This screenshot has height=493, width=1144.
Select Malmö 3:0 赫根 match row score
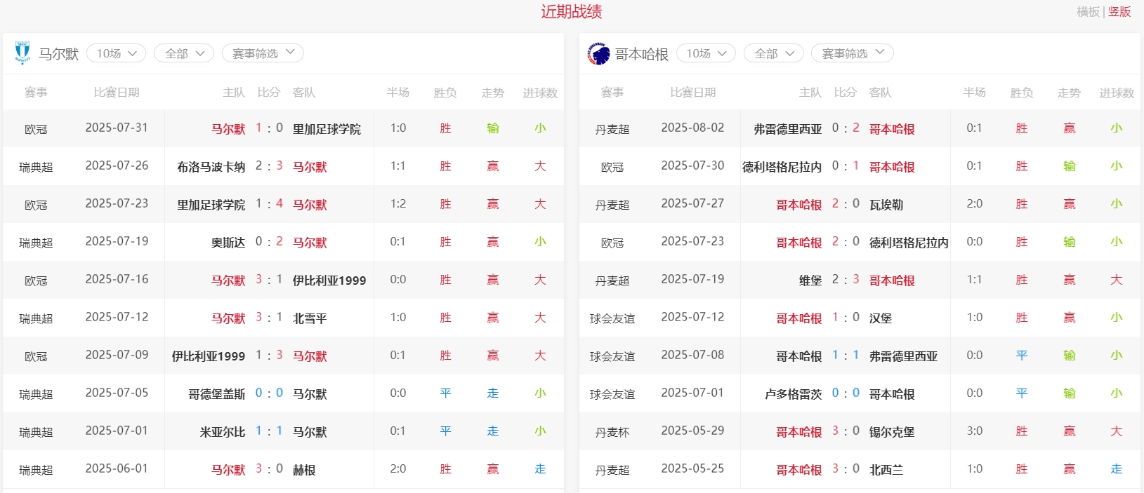point(269,469)
